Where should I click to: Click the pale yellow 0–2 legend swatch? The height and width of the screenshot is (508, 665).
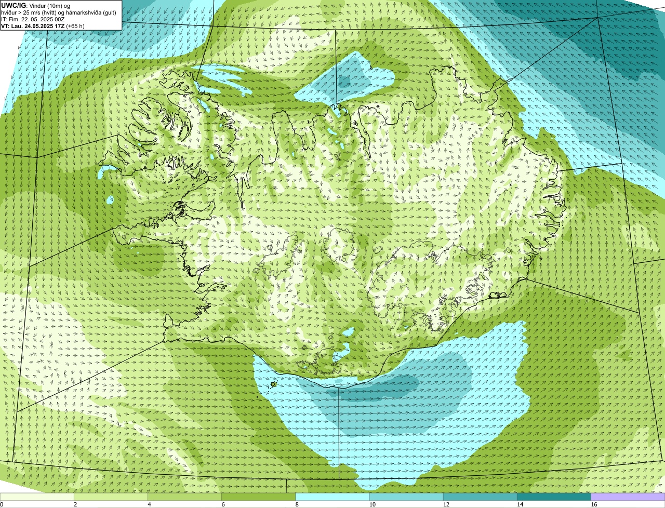click(37, 497)
